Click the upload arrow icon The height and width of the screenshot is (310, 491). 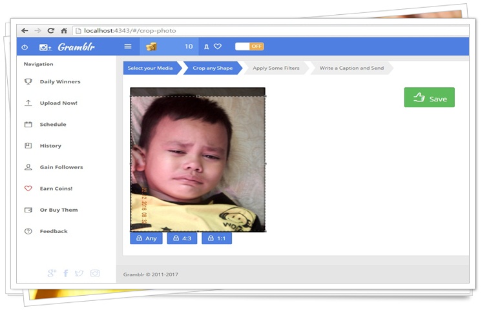(x=28, y=103)
